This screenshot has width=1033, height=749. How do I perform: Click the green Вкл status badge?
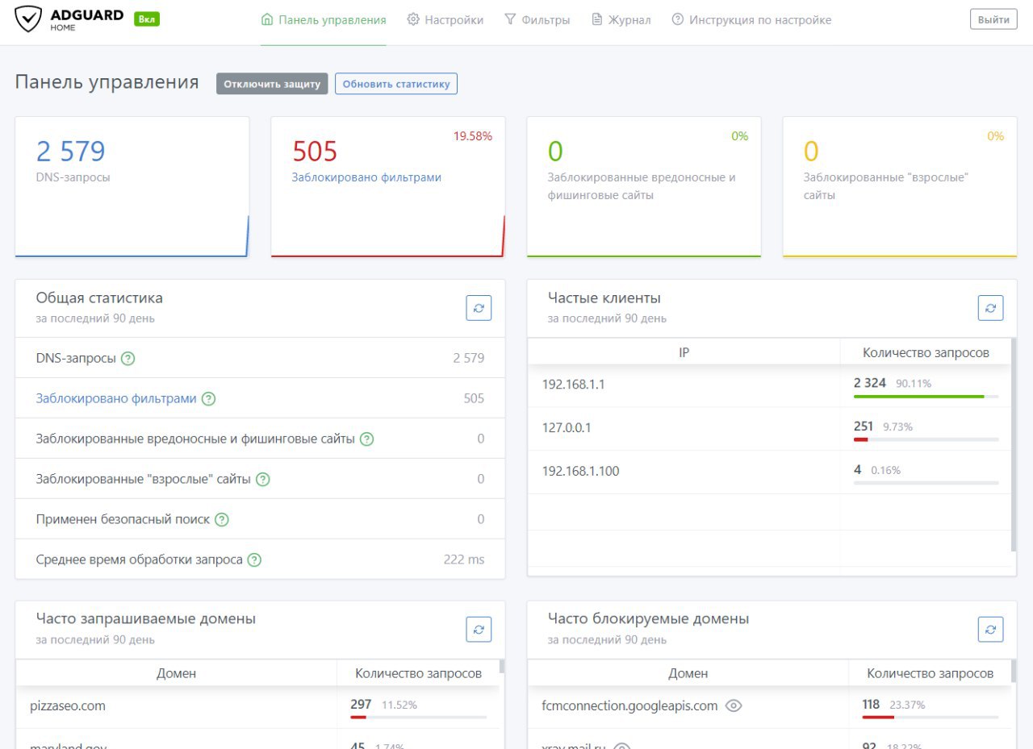(147, 19)
